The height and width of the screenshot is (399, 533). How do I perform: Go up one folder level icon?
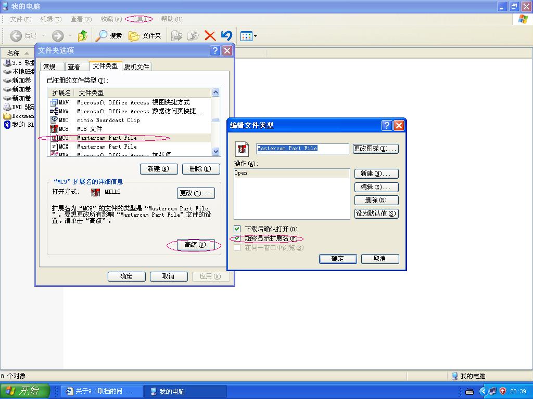(x=83, y=36)
